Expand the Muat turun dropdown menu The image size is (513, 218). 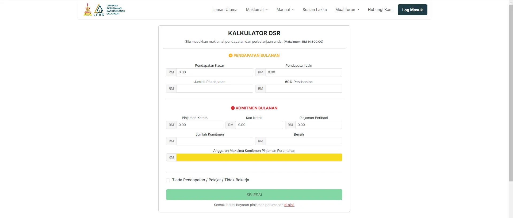tap(347, 10)
